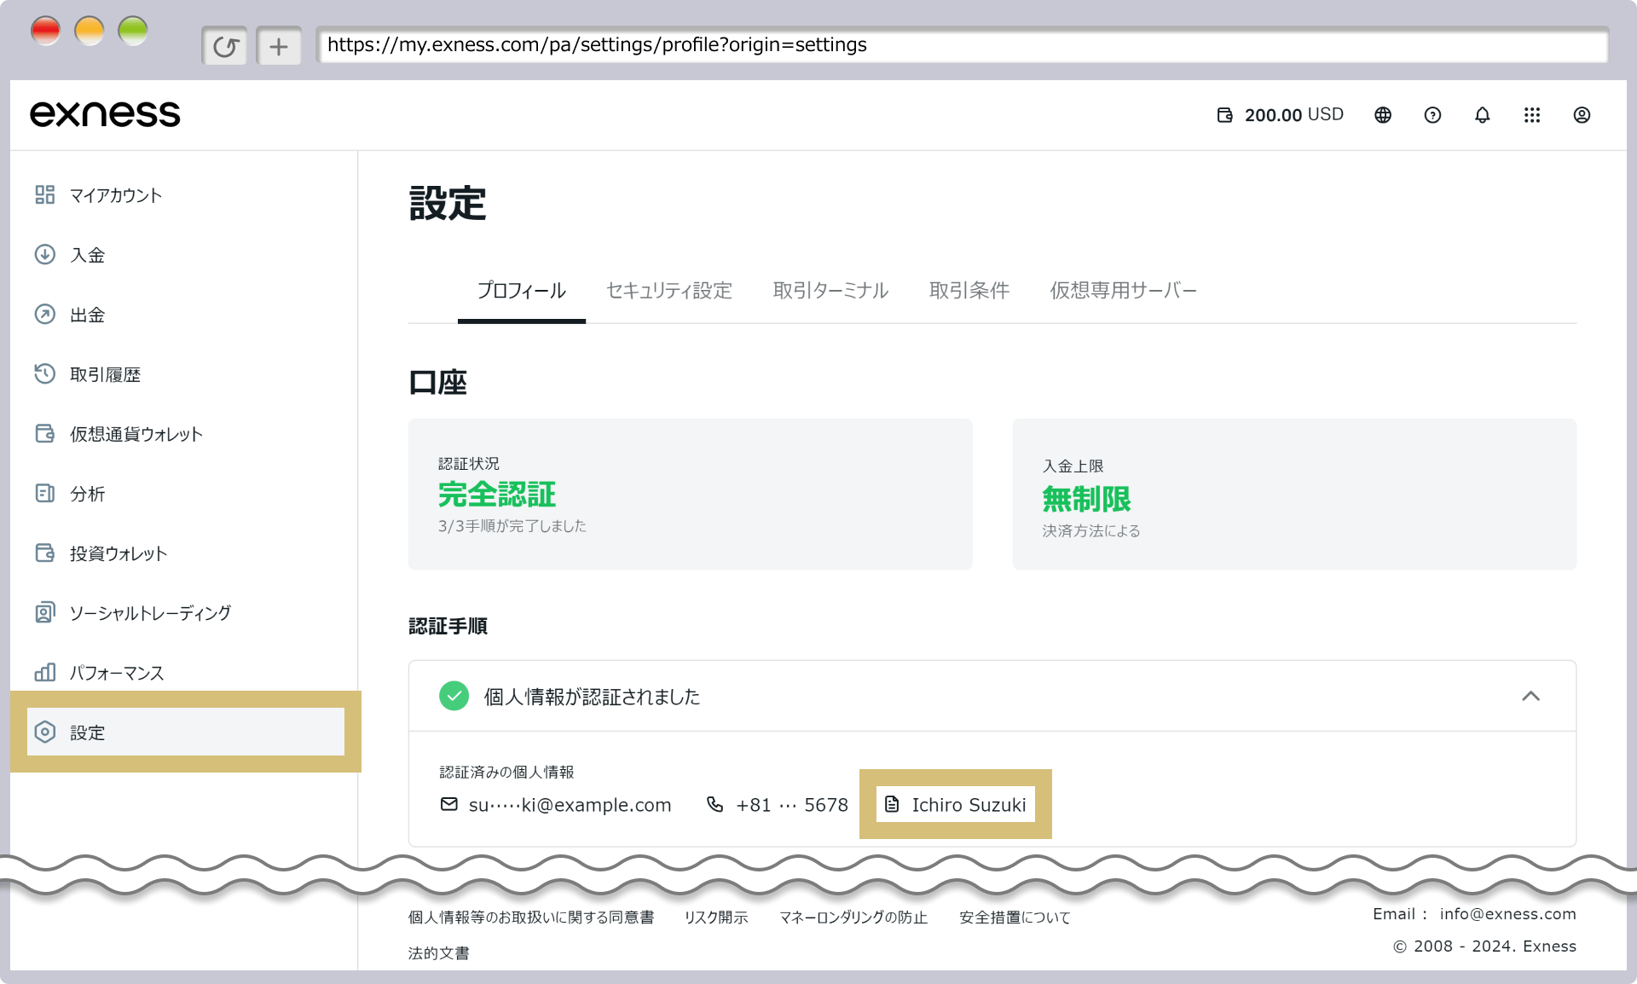This screenshot has width=1637, height=984.
Task: Select 設定 in the sidebar
Action: pyautogui.click(x=186, y=732)
